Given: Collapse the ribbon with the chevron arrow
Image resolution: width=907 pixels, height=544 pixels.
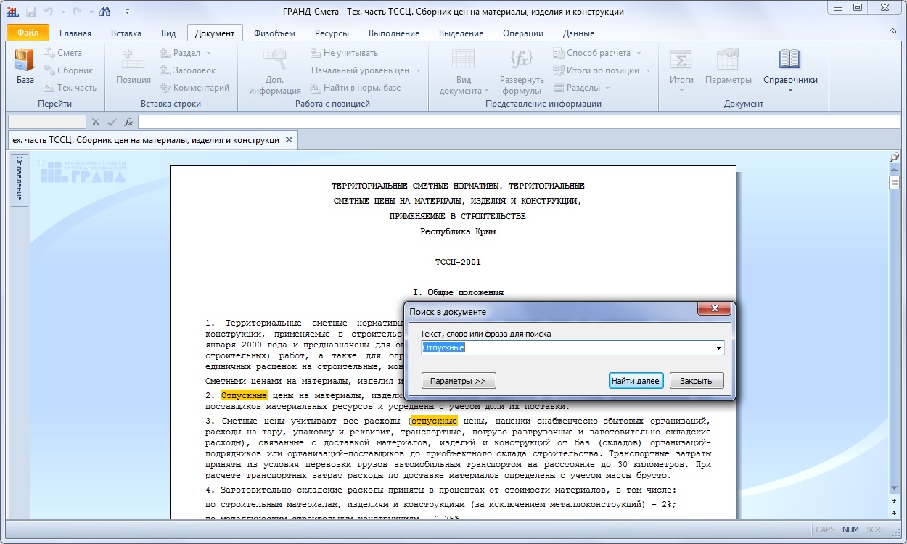Looking at the screenshot, I should point(892,33).
